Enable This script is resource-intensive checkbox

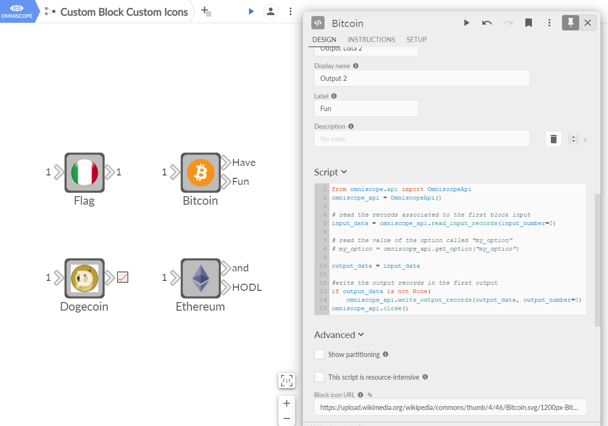click(x=319, y=377)
